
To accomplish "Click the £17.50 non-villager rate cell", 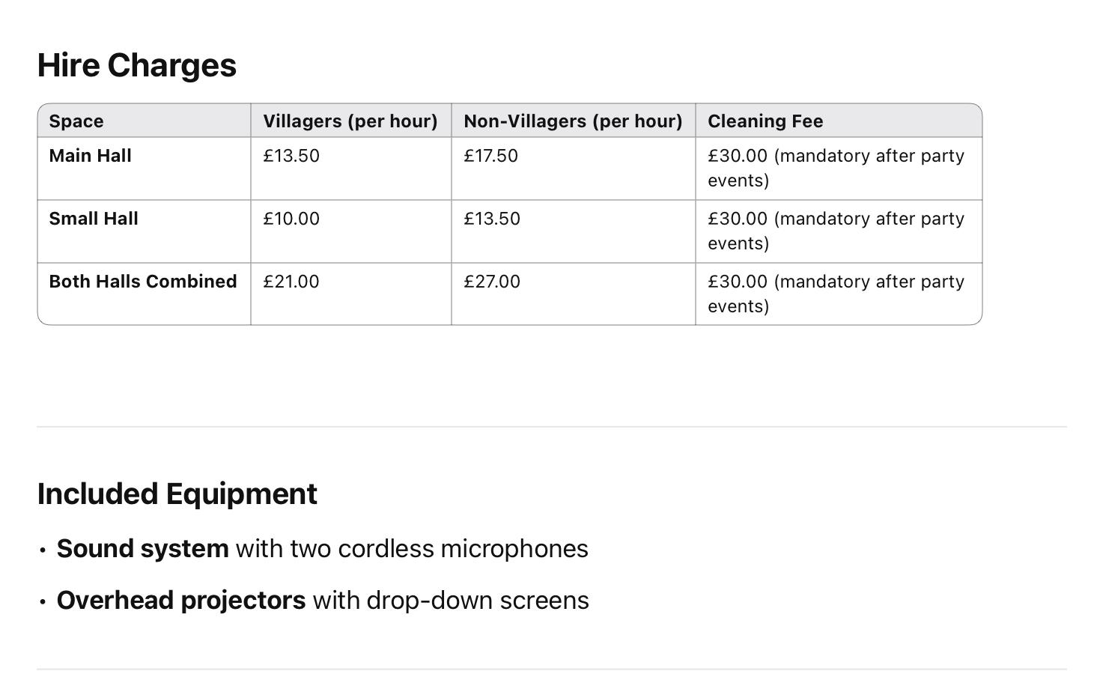I will pos(573,169).
